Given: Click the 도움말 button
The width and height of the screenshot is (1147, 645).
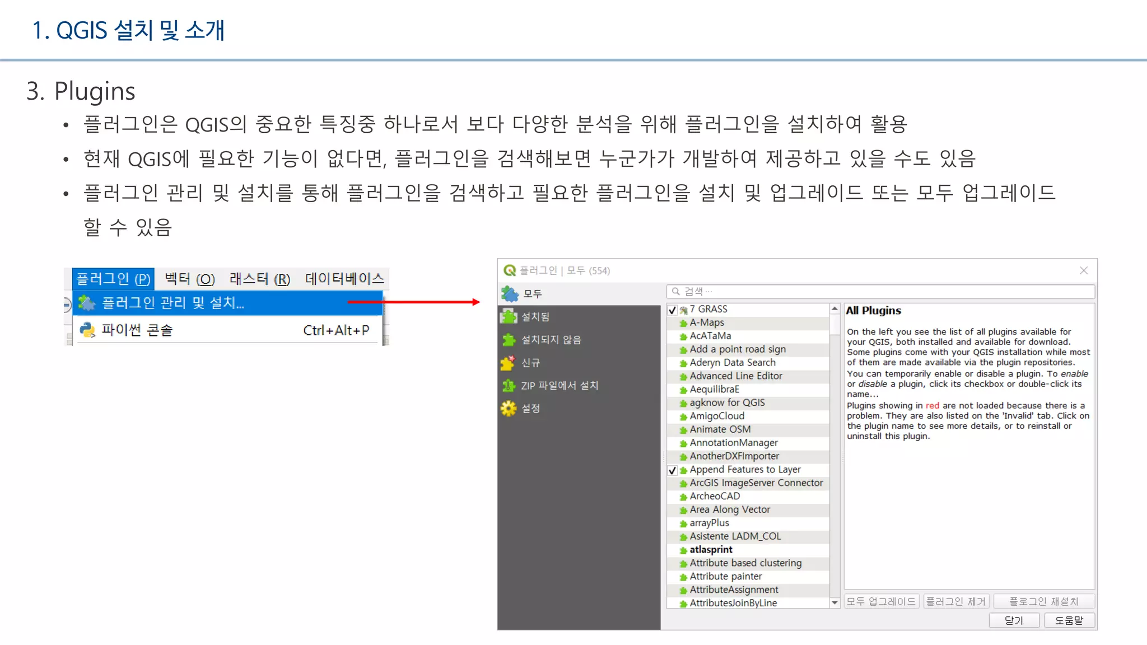Looking at the screenshot, I should click(1069, 620).
